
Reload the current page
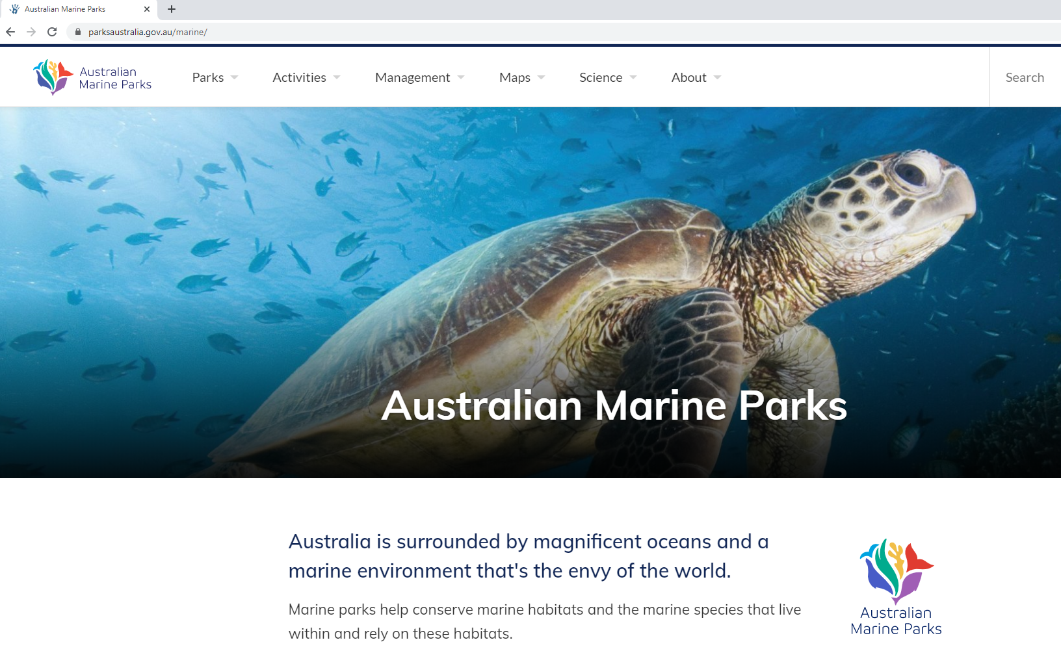51,31
